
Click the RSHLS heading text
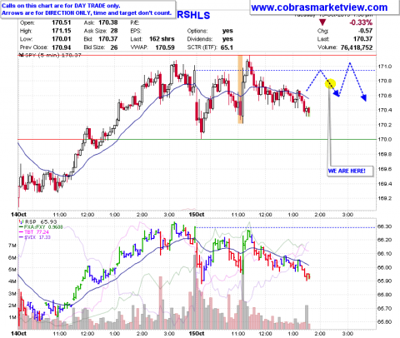tap(193, 15)
